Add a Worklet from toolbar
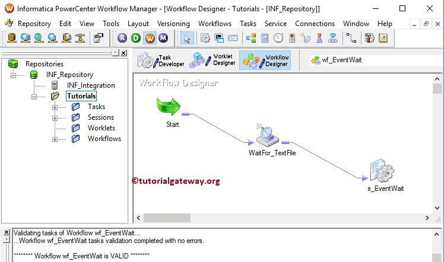This screenshot has width=444, height=262. pyautogui.click(x=333, y=38)
